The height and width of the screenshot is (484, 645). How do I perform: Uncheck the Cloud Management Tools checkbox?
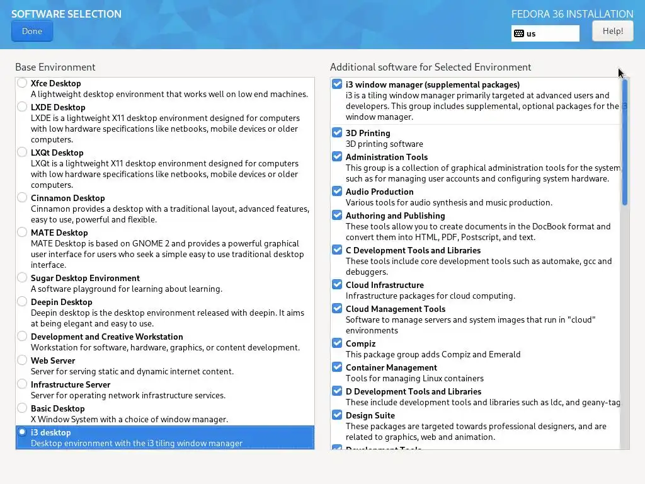pos(337,308)
